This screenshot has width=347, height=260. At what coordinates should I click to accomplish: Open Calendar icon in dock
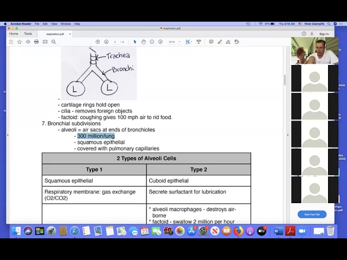point(145,231)
